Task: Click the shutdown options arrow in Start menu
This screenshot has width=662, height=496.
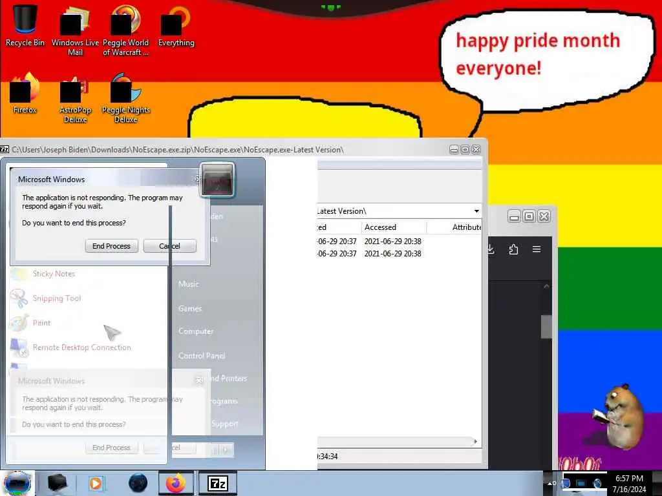Action: (x=226, y=450)
